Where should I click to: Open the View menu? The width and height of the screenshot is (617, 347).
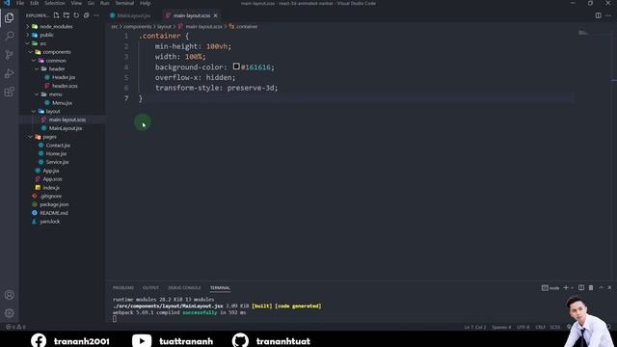click(76, 3)
